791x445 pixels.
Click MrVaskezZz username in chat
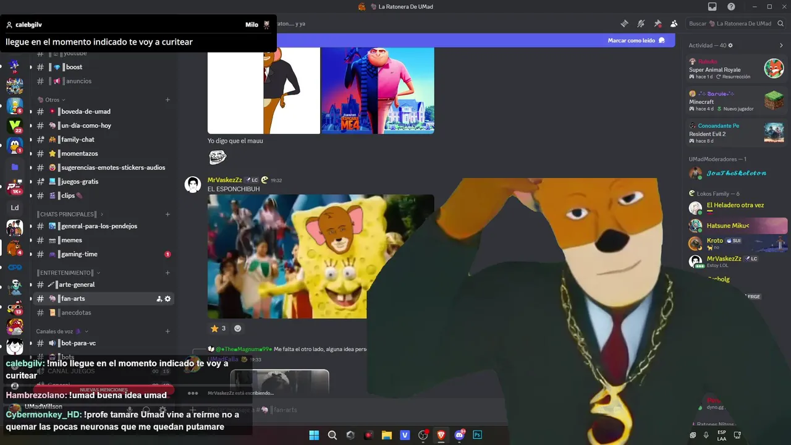(x=224, y=180)
